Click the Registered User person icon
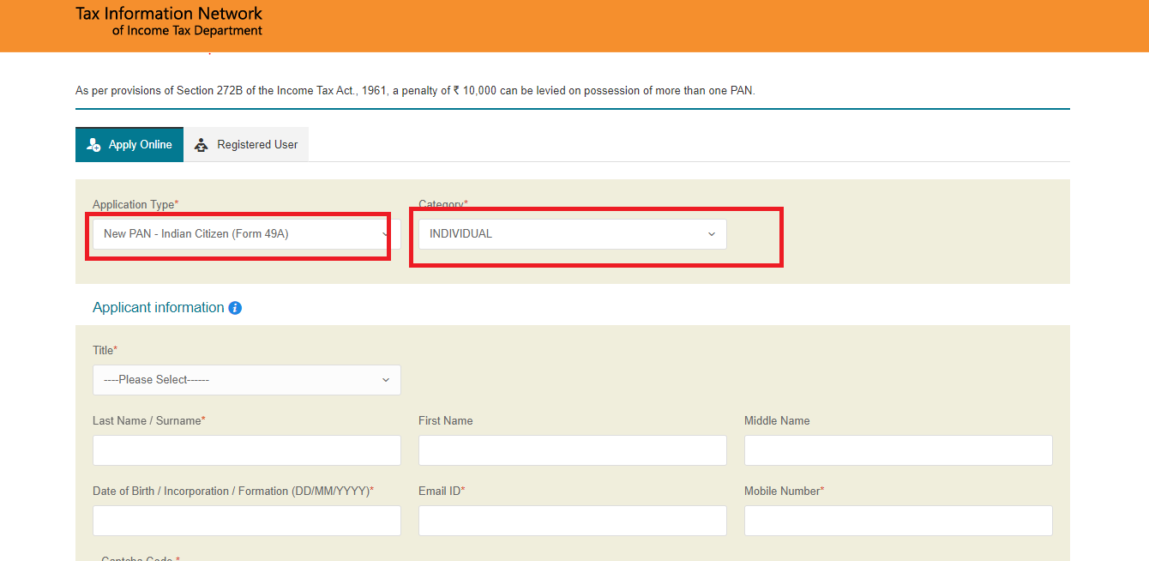This screenshot has height=561, width=1149. point(201,144)
